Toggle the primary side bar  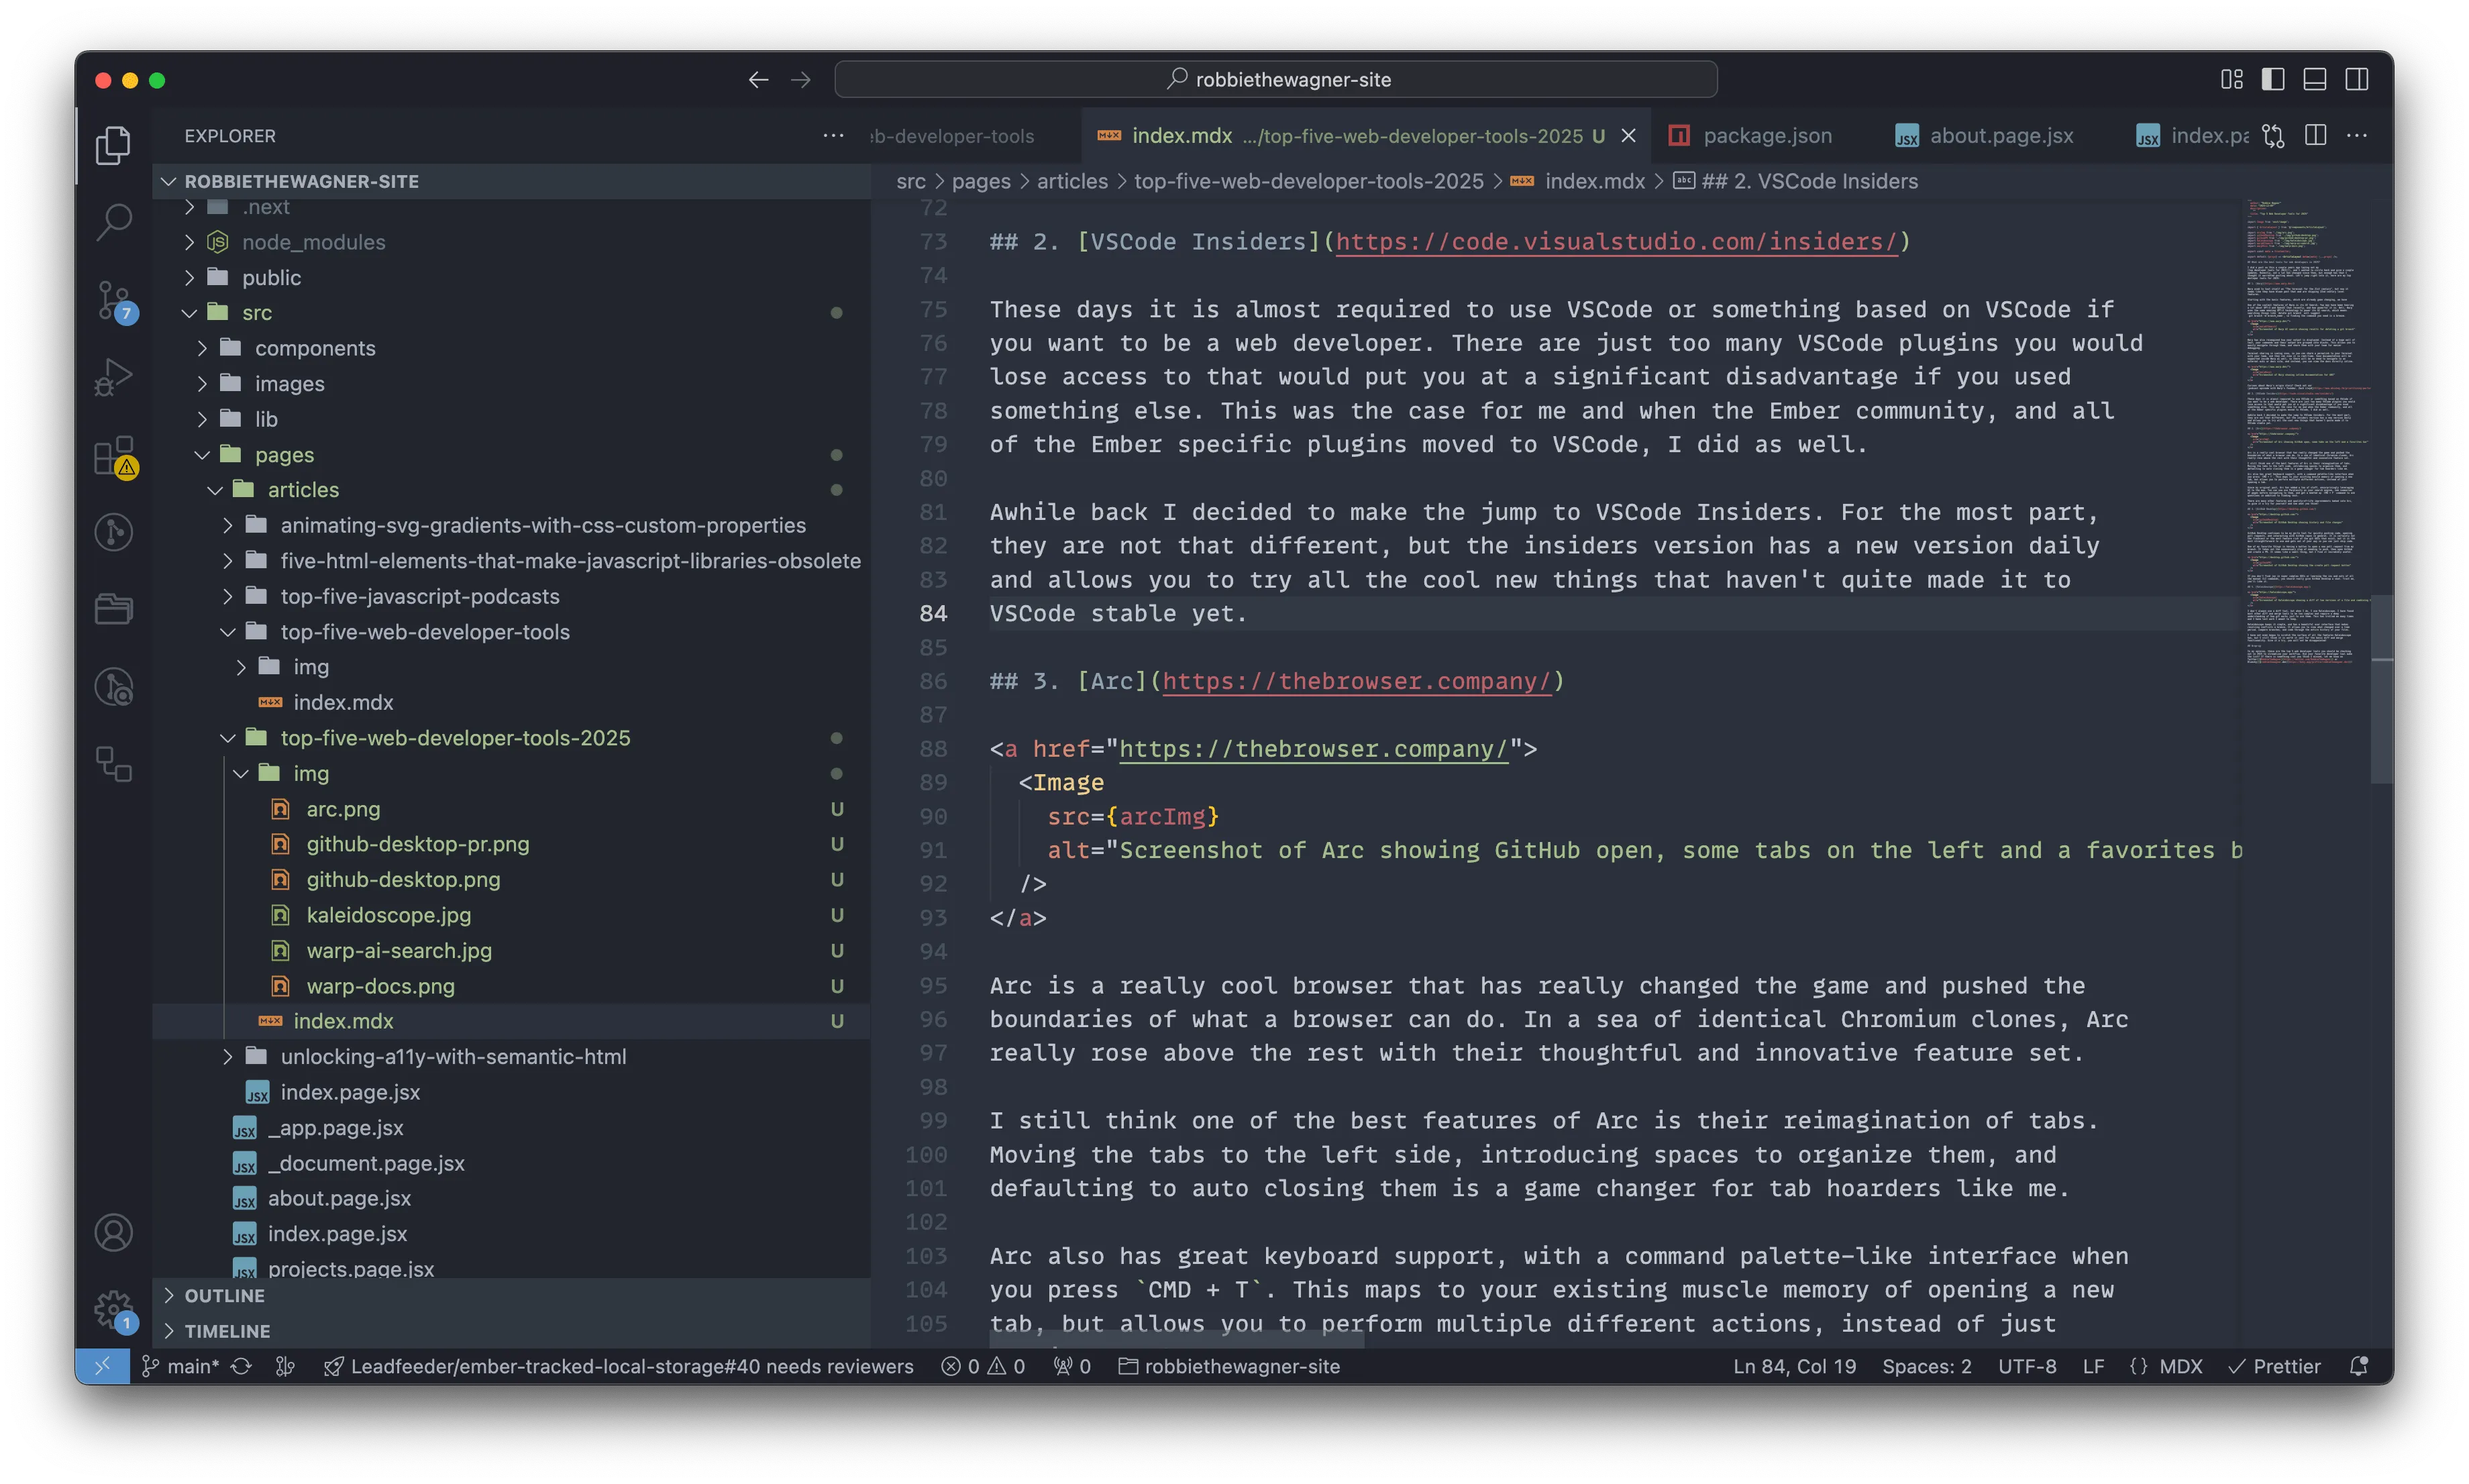coord(2273,79)
